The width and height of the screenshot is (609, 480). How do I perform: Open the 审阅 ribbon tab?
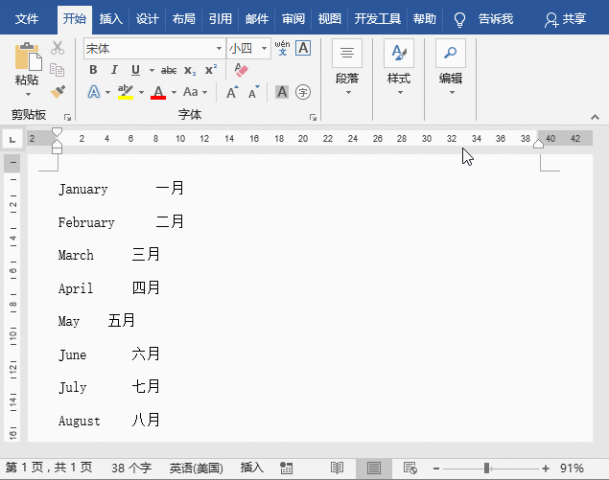[x=293, y=18]
